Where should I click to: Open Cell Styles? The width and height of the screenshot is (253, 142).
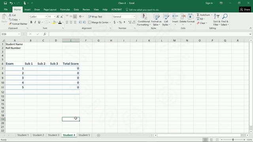166,20
